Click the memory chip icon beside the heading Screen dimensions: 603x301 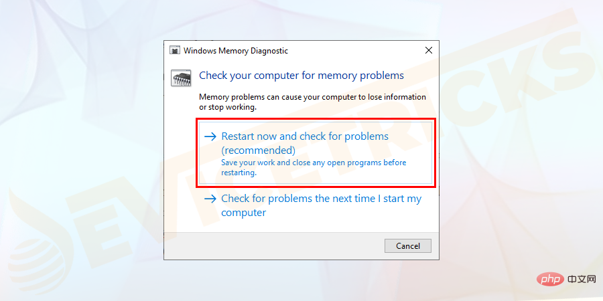(x=181, y=78)
